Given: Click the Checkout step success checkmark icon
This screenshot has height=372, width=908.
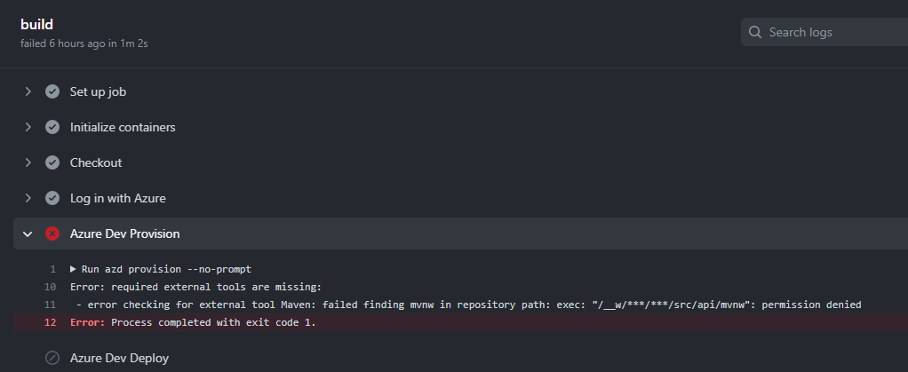Looking at the screenshot, I should point(52,162).
